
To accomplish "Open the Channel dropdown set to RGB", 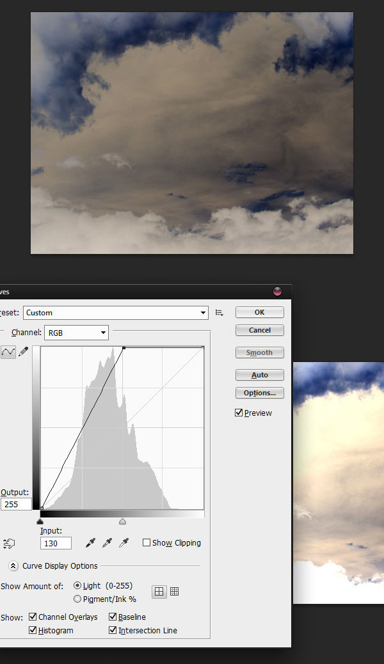I will coord(76,333).
